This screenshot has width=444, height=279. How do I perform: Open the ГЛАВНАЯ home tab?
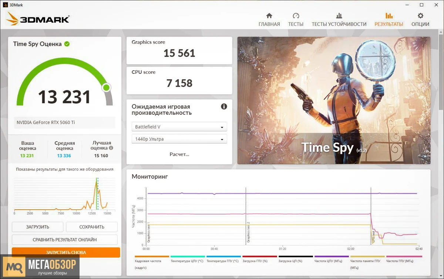click(269, 20)
